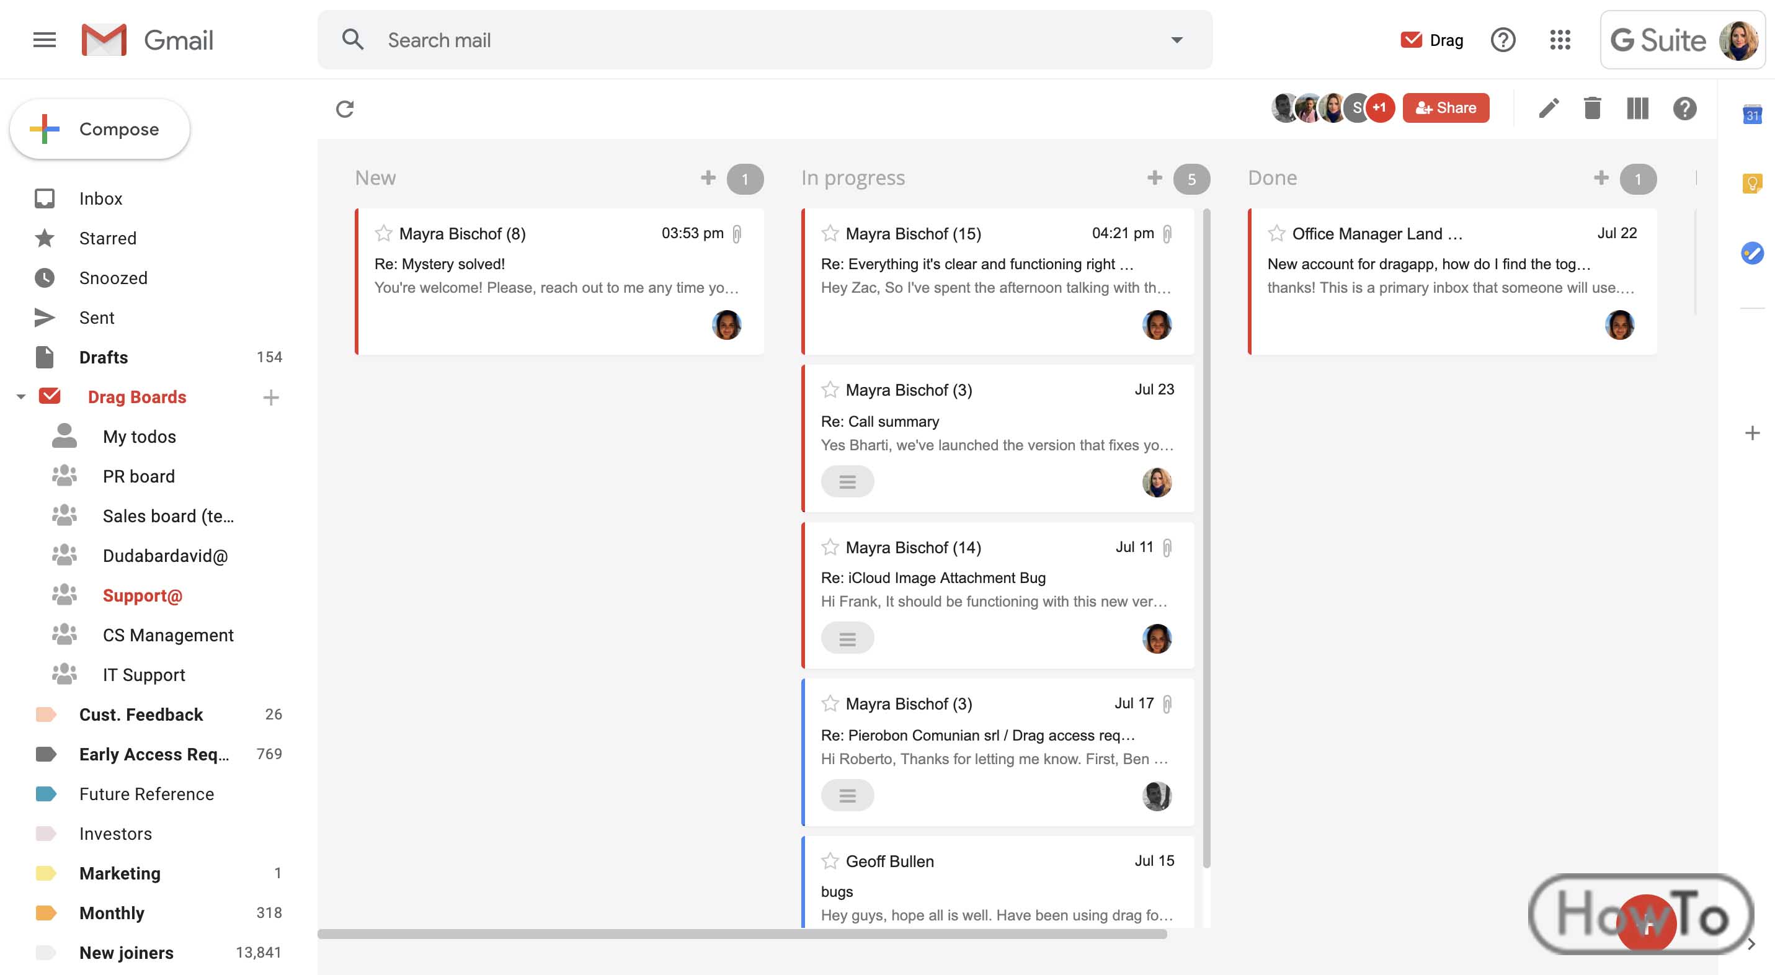Open search options dropdown arrow
The width and height of the screenshot is (1775, 975).
(x=1177, y=40)
